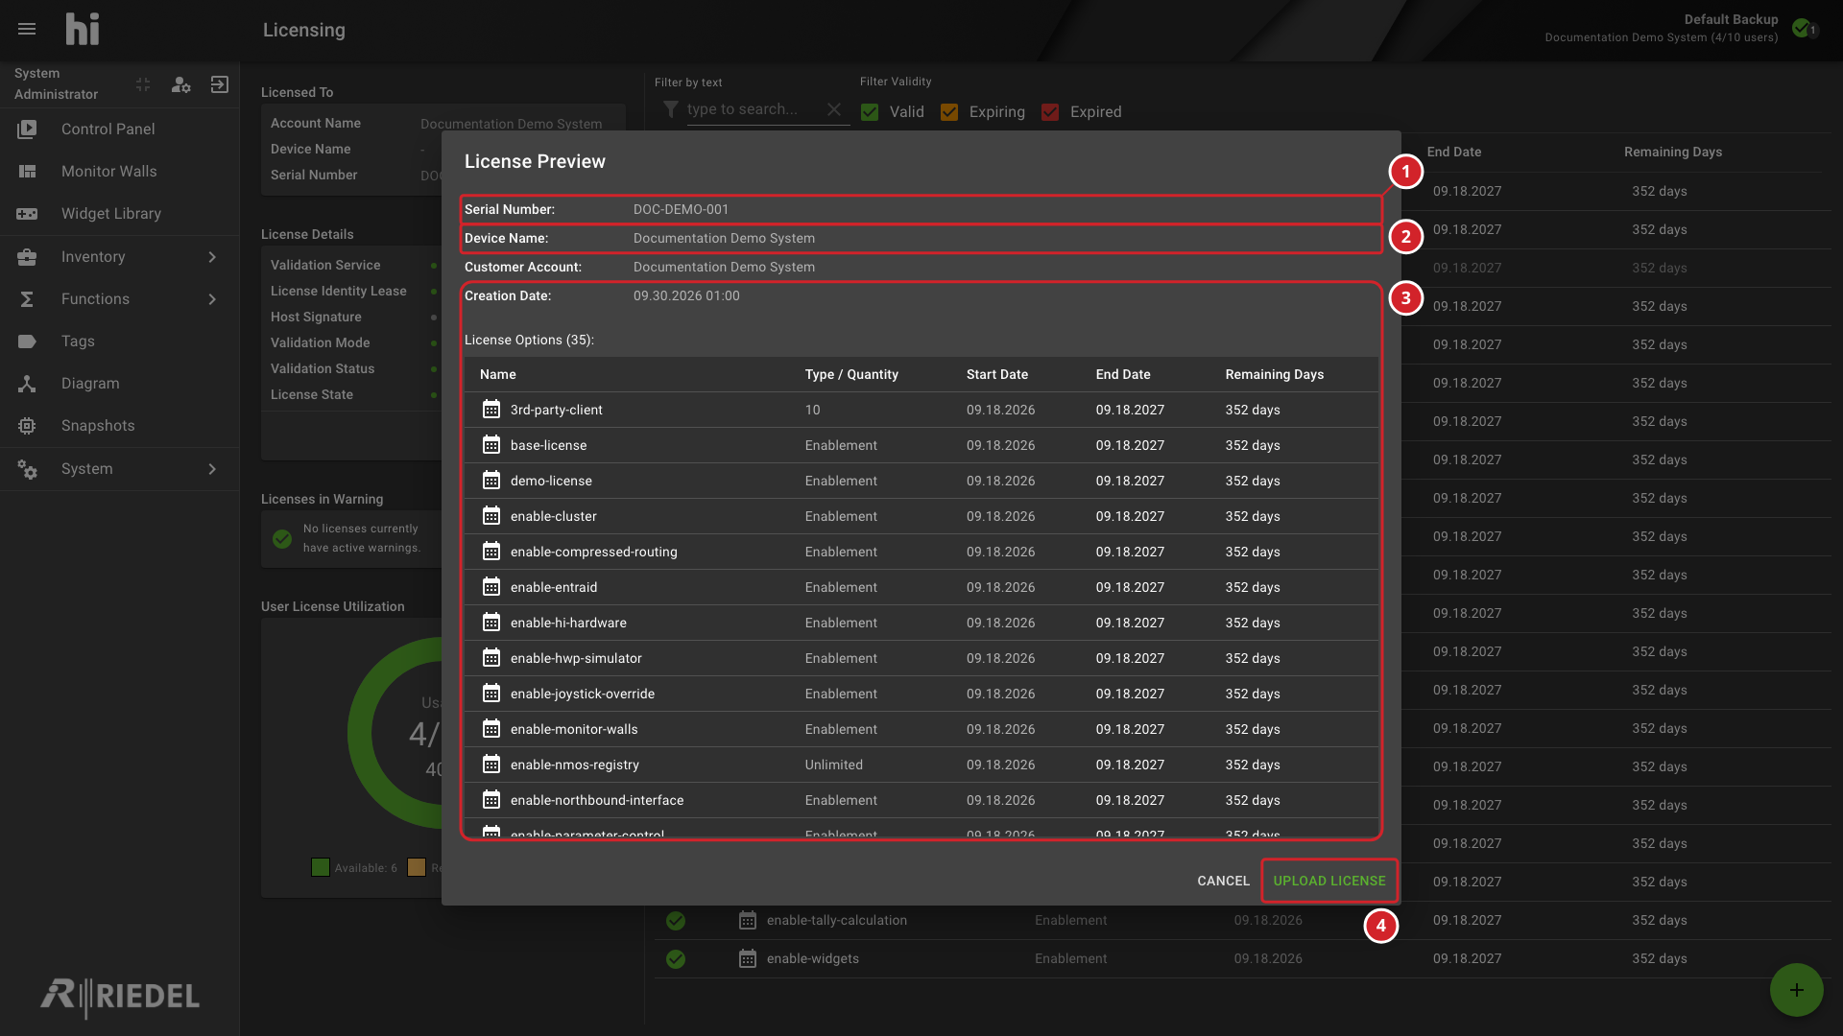Click the green Available legend swatch

pyautogui.click(x=321, y=867)
